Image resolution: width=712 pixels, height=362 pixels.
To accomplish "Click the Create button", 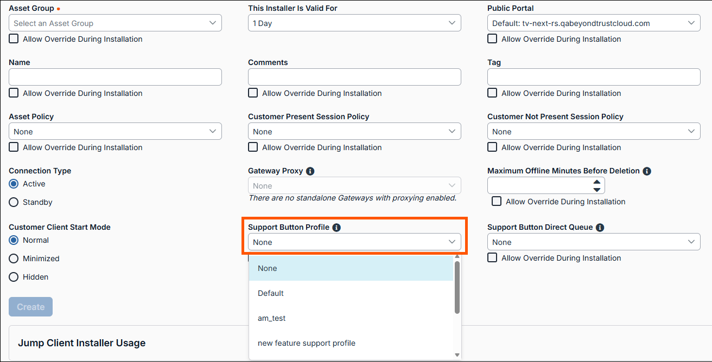I will point(30,307).
